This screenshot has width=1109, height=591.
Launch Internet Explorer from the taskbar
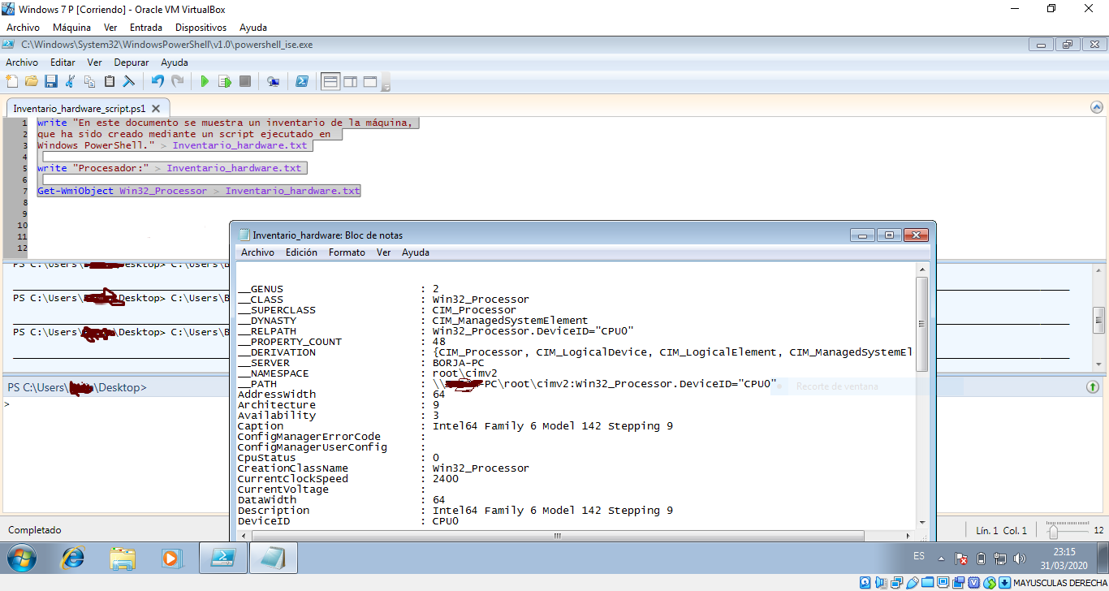point(73,558)
